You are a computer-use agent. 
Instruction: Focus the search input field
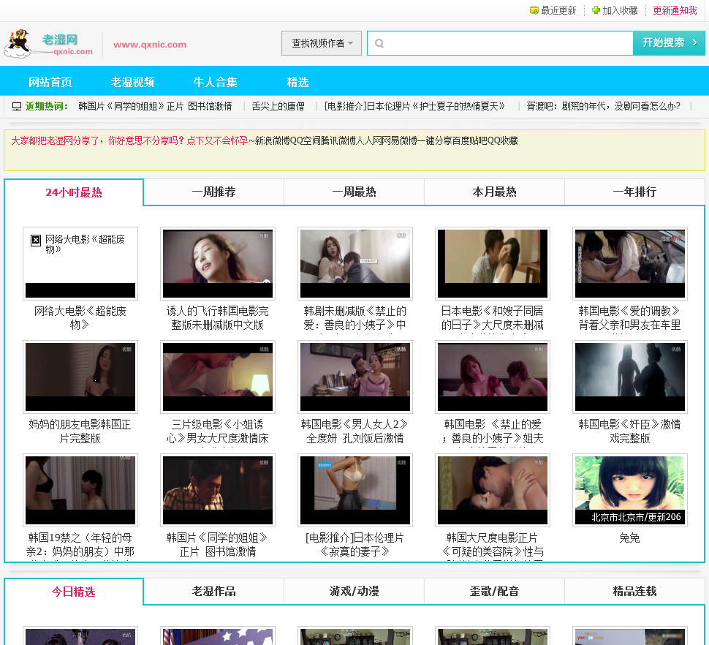[500, 43]
